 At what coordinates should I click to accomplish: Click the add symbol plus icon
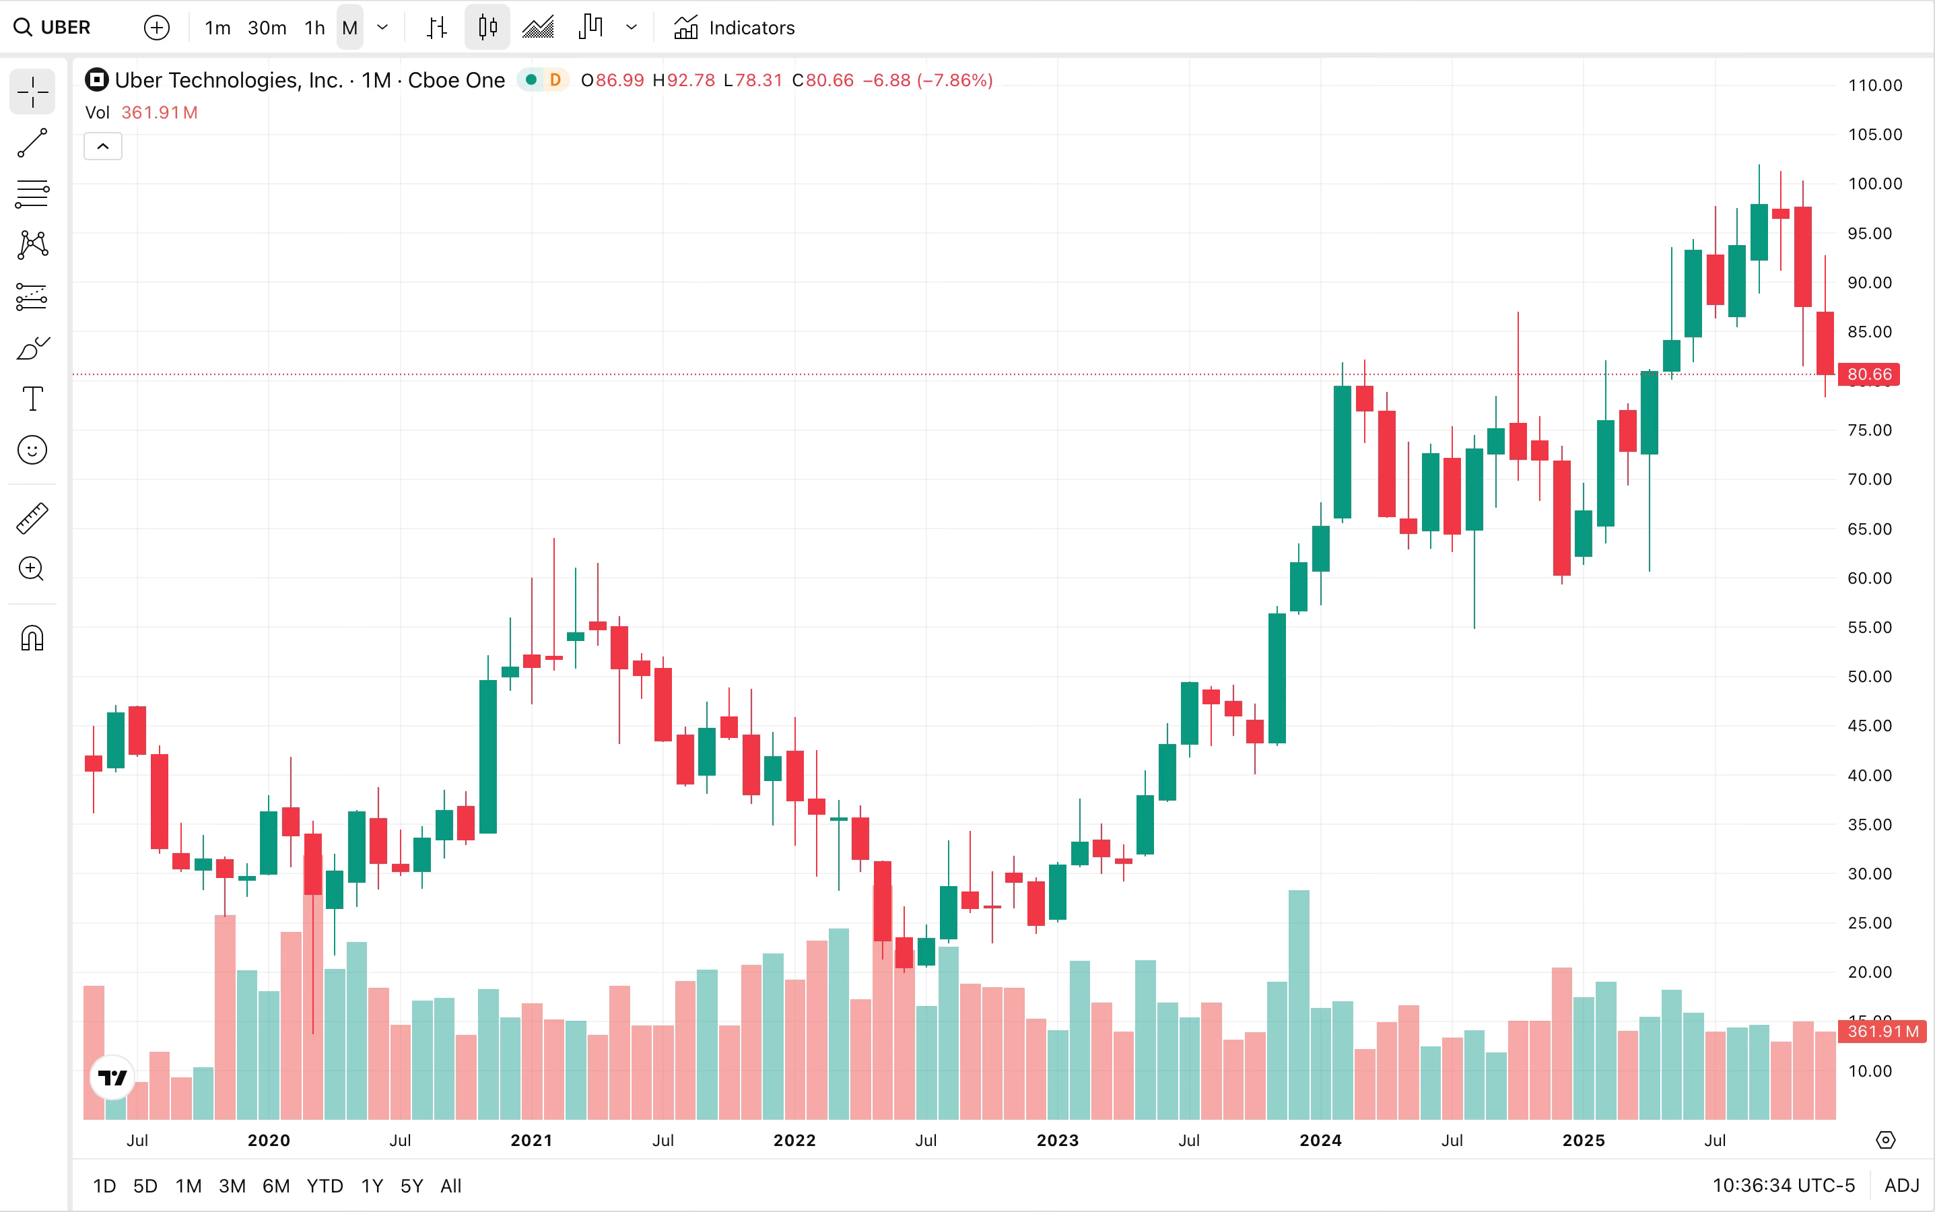point(156,28)
